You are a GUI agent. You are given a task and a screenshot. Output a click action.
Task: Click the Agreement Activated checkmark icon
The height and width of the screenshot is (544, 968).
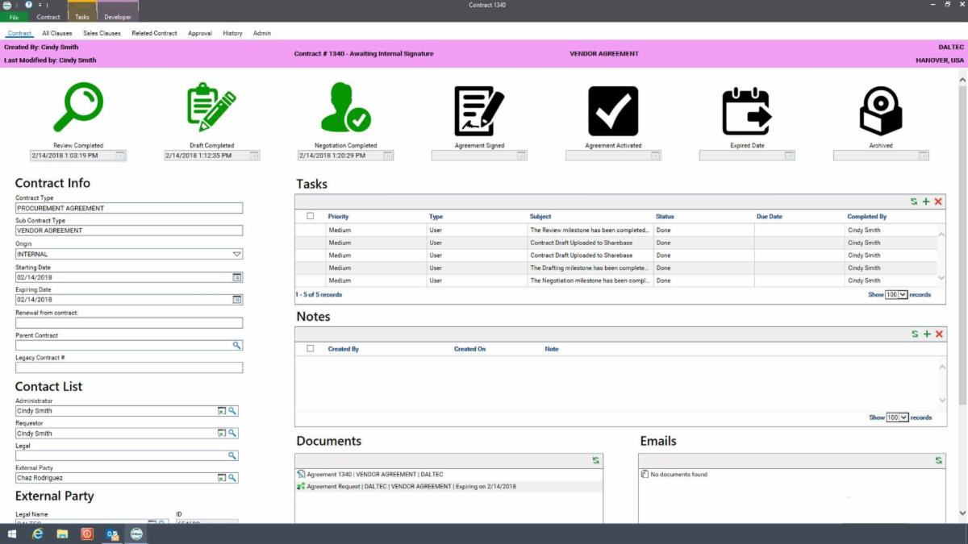(x=613, y=110)
